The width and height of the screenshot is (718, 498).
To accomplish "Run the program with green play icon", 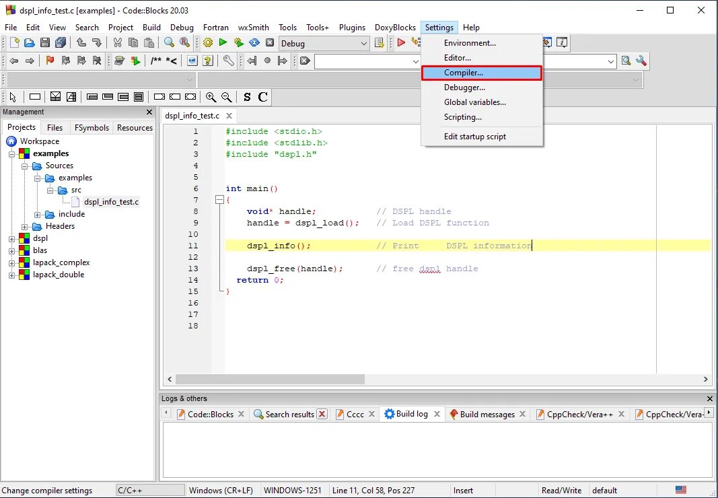I will click(x=223, y=42).
